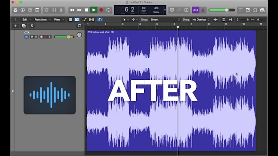The height and width of the screenshot is (156, 278).
Task: Toggle the tracks list view button
Action: click(x=77, y=20)
